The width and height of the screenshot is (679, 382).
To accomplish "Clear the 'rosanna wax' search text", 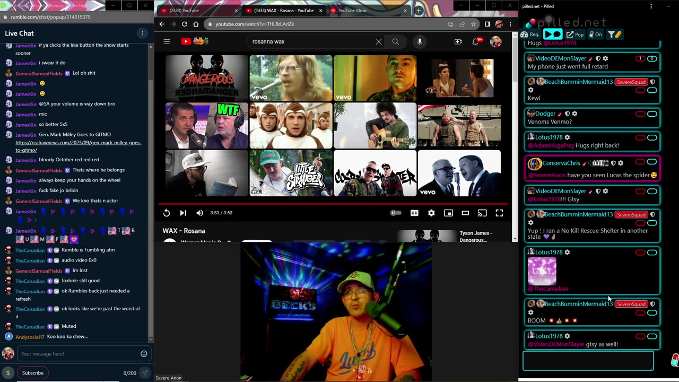I will pos(378,41).
